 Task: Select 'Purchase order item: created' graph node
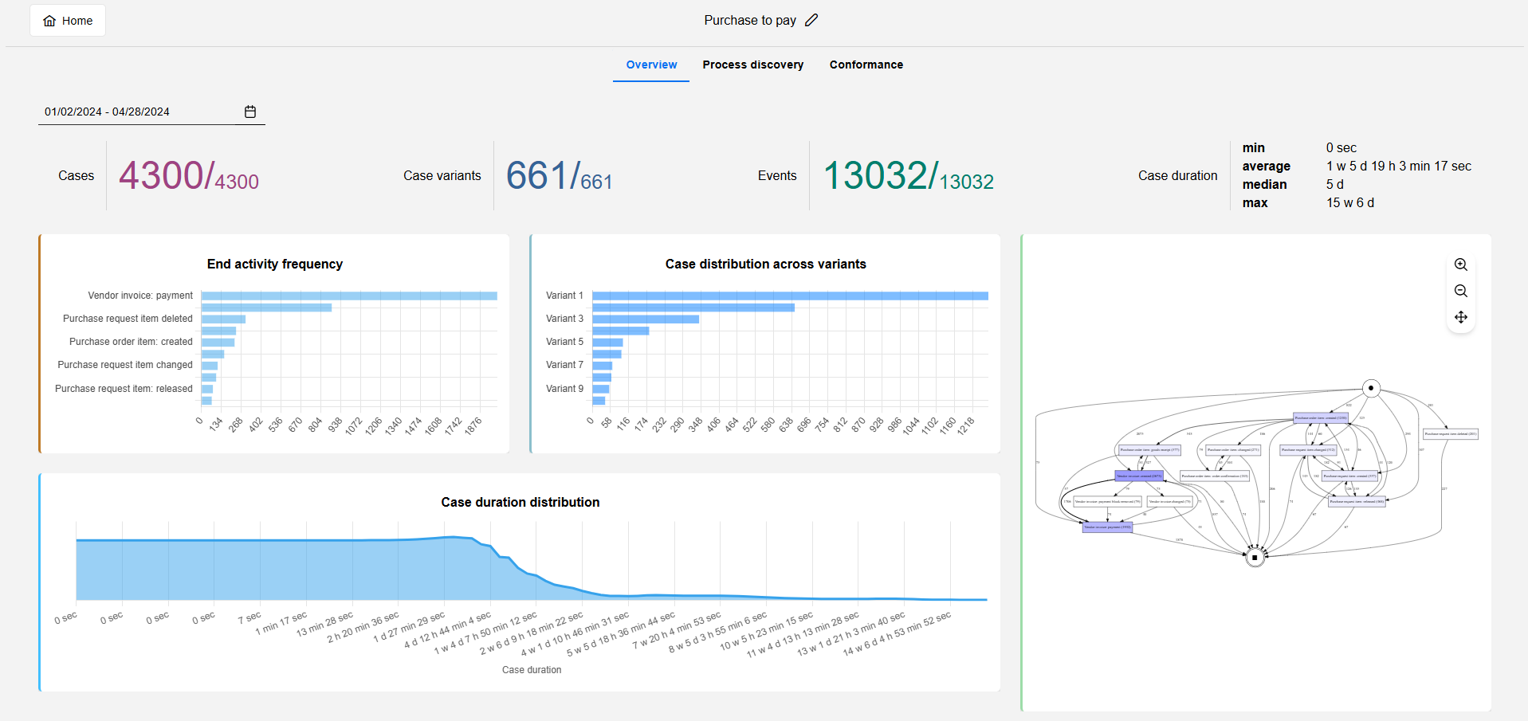click(x=1320, y=417)
